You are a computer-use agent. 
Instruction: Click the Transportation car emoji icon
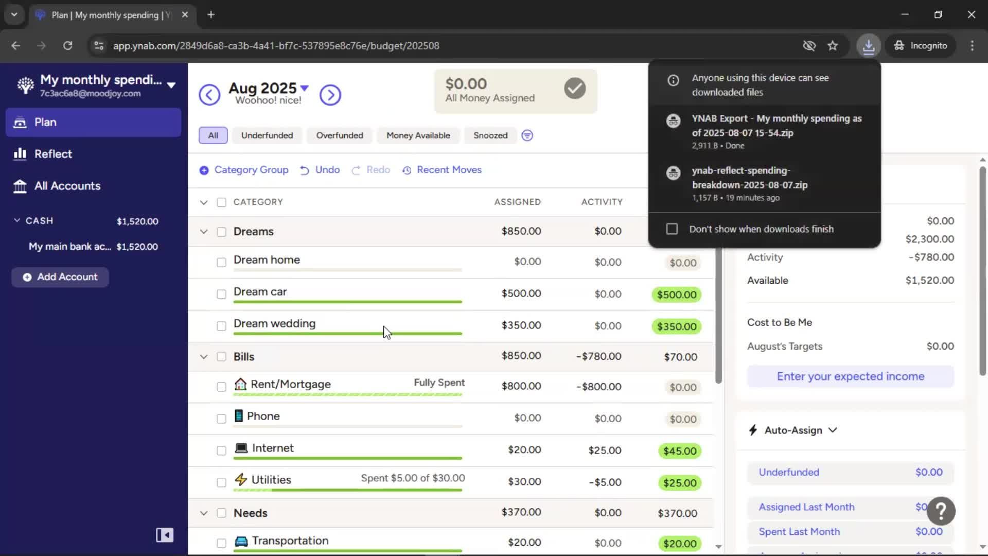click(x=241, y=541)
